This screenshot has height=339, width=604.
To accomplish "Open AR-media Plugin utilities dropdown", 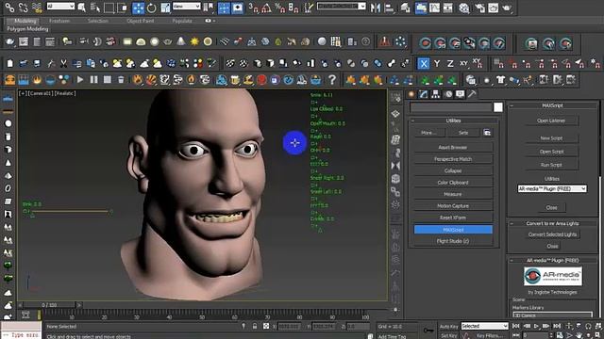I will pyautogui.click(x=551, y=188).
